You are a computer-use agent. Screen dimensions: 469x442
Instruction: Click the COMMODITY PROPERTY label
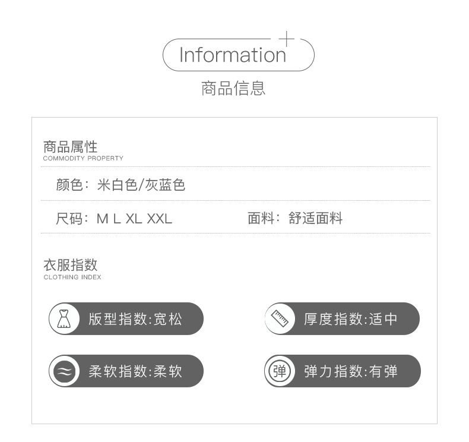coord(83,158)
